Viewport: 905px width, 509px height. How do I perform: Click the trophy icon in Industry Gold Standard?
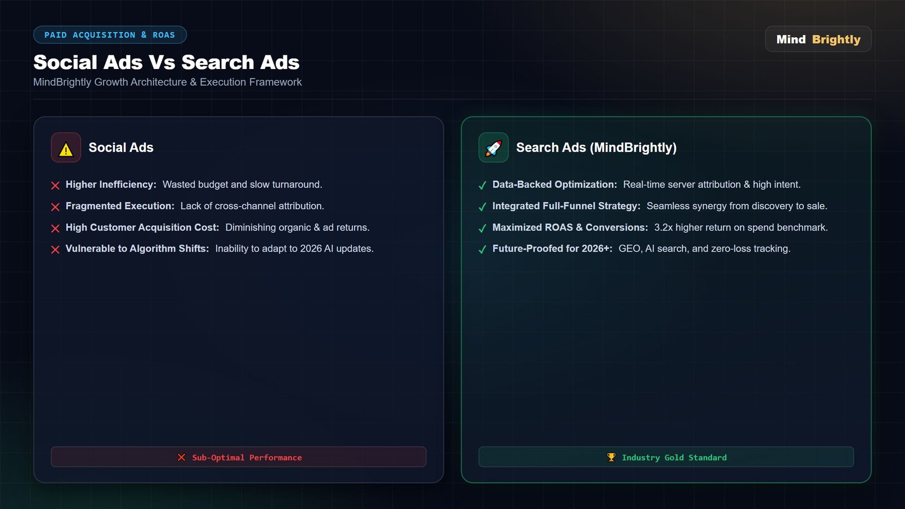(611, 458)
